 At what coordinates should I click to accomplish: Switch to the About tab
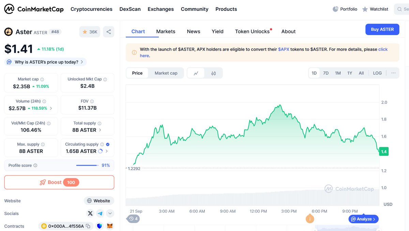tap(288, 31)
